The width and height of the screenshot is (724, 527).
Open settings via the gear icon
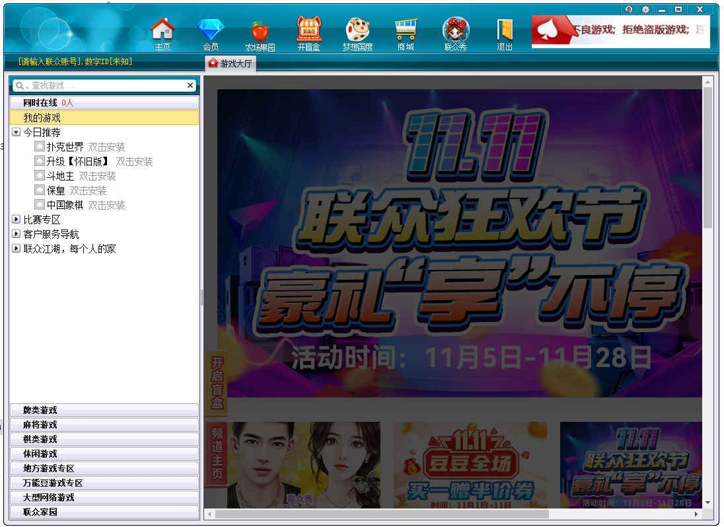point(645,9)
